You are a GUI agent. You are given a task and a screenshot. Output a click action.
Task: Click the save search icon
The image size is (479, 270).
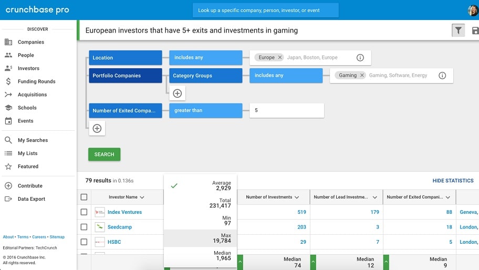475,30
